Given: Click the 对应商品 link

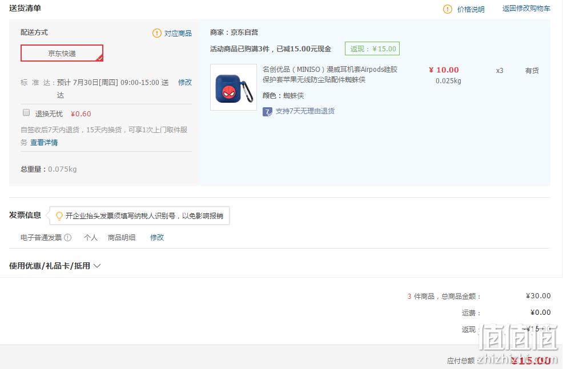Looking at the screenshot, I should [x=178, y=33].
